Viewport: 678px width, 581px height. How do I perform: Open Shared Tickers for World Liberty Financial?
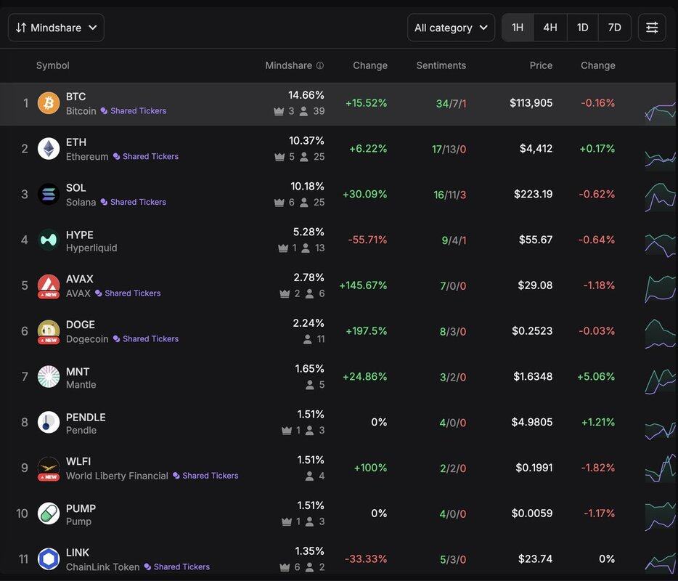click(205, 476)
